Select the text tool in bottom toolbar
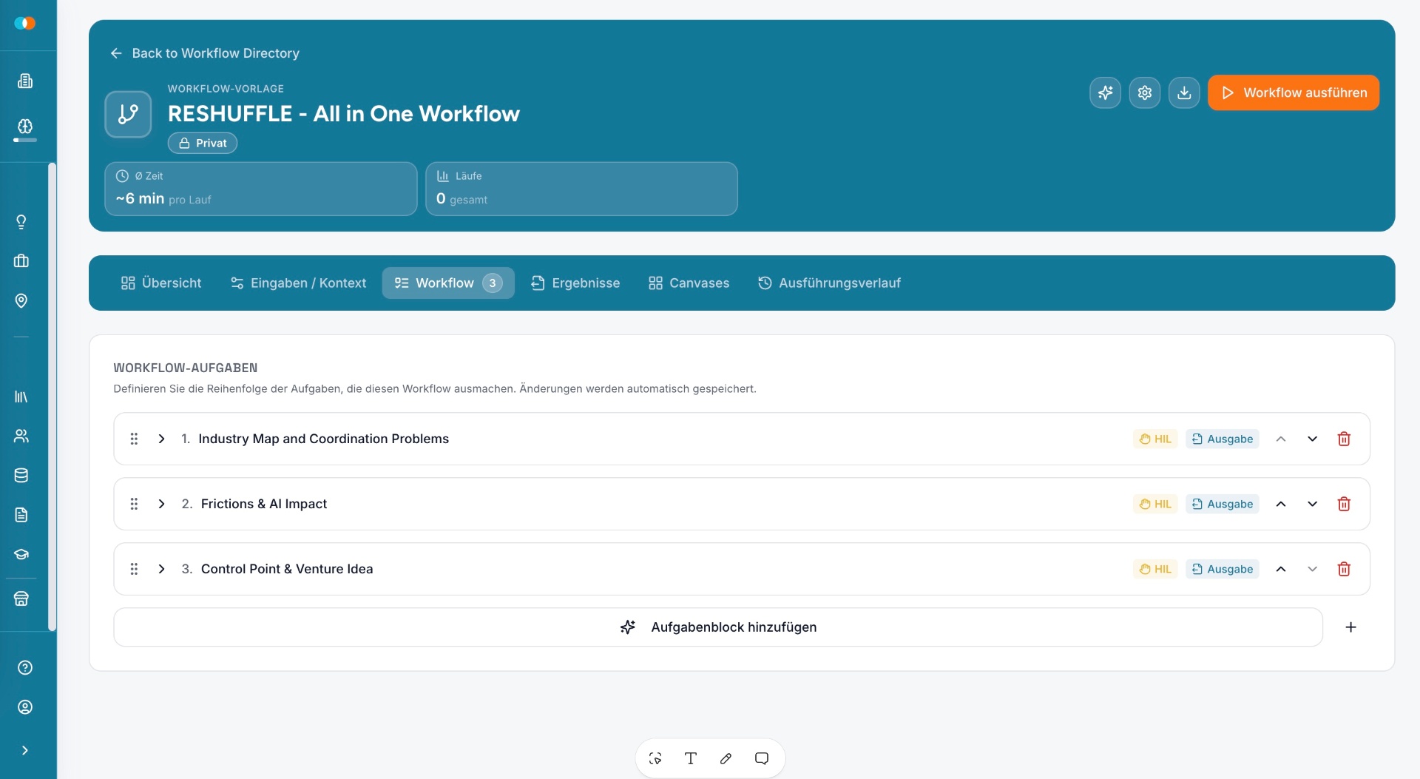Image resolution: width=1420 pixels, height=779 pixels. pyautogui.click(x=691, y=758)
